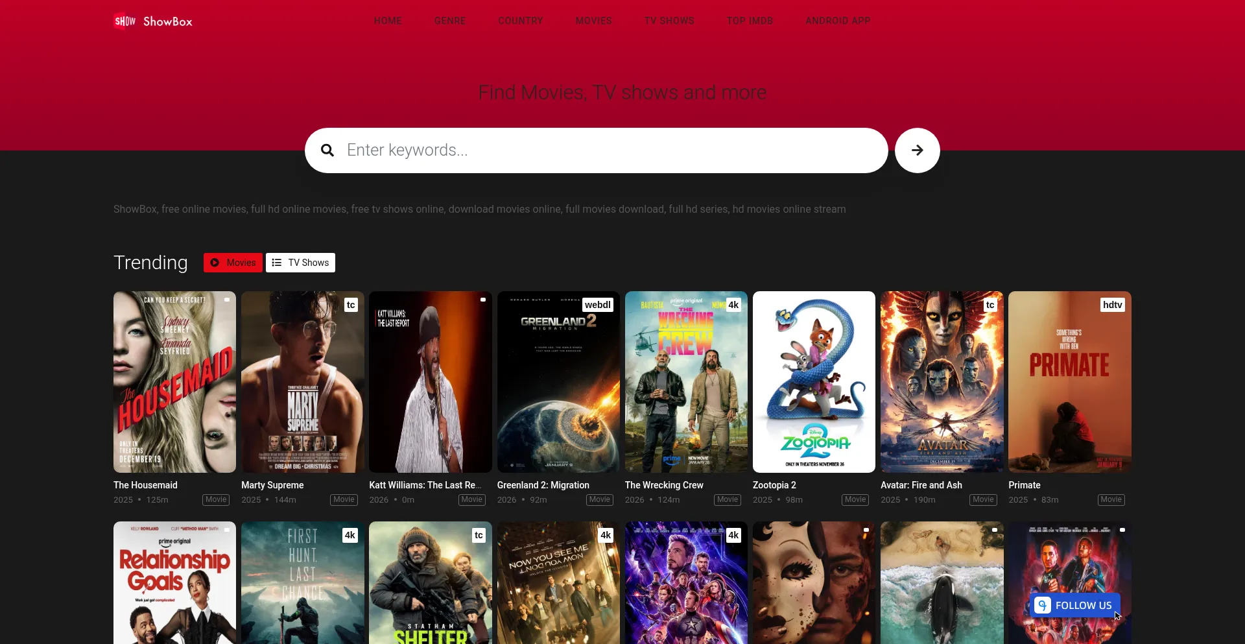Image resolution: width=1245 pixels, height=644 pixels.
Task: Click The Housemaid title link
Action: tap(145, 485)
